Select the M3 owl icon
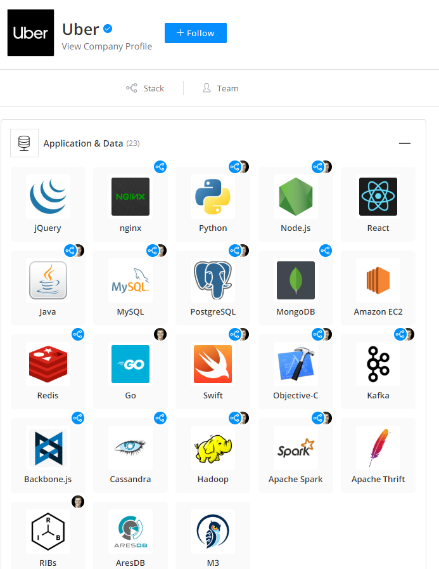Screen dimensions: 439x569 click(213, 532)
